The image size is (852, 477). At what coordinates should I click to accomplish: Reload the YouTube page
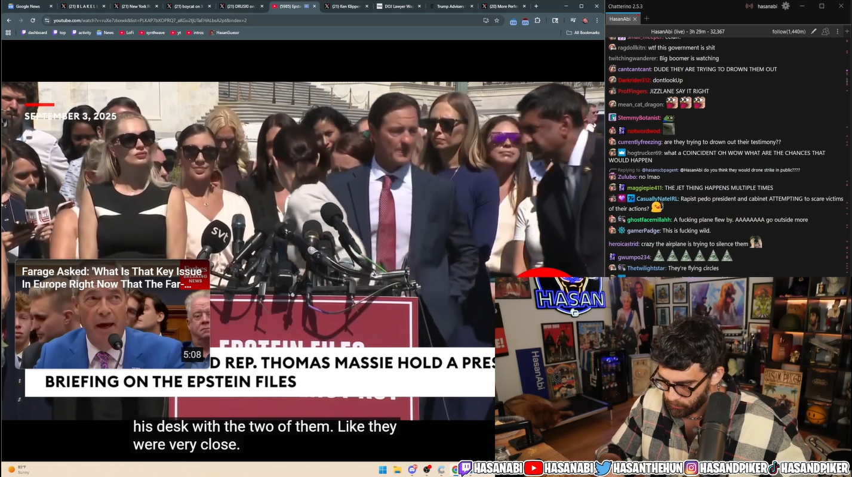(32, 20)
